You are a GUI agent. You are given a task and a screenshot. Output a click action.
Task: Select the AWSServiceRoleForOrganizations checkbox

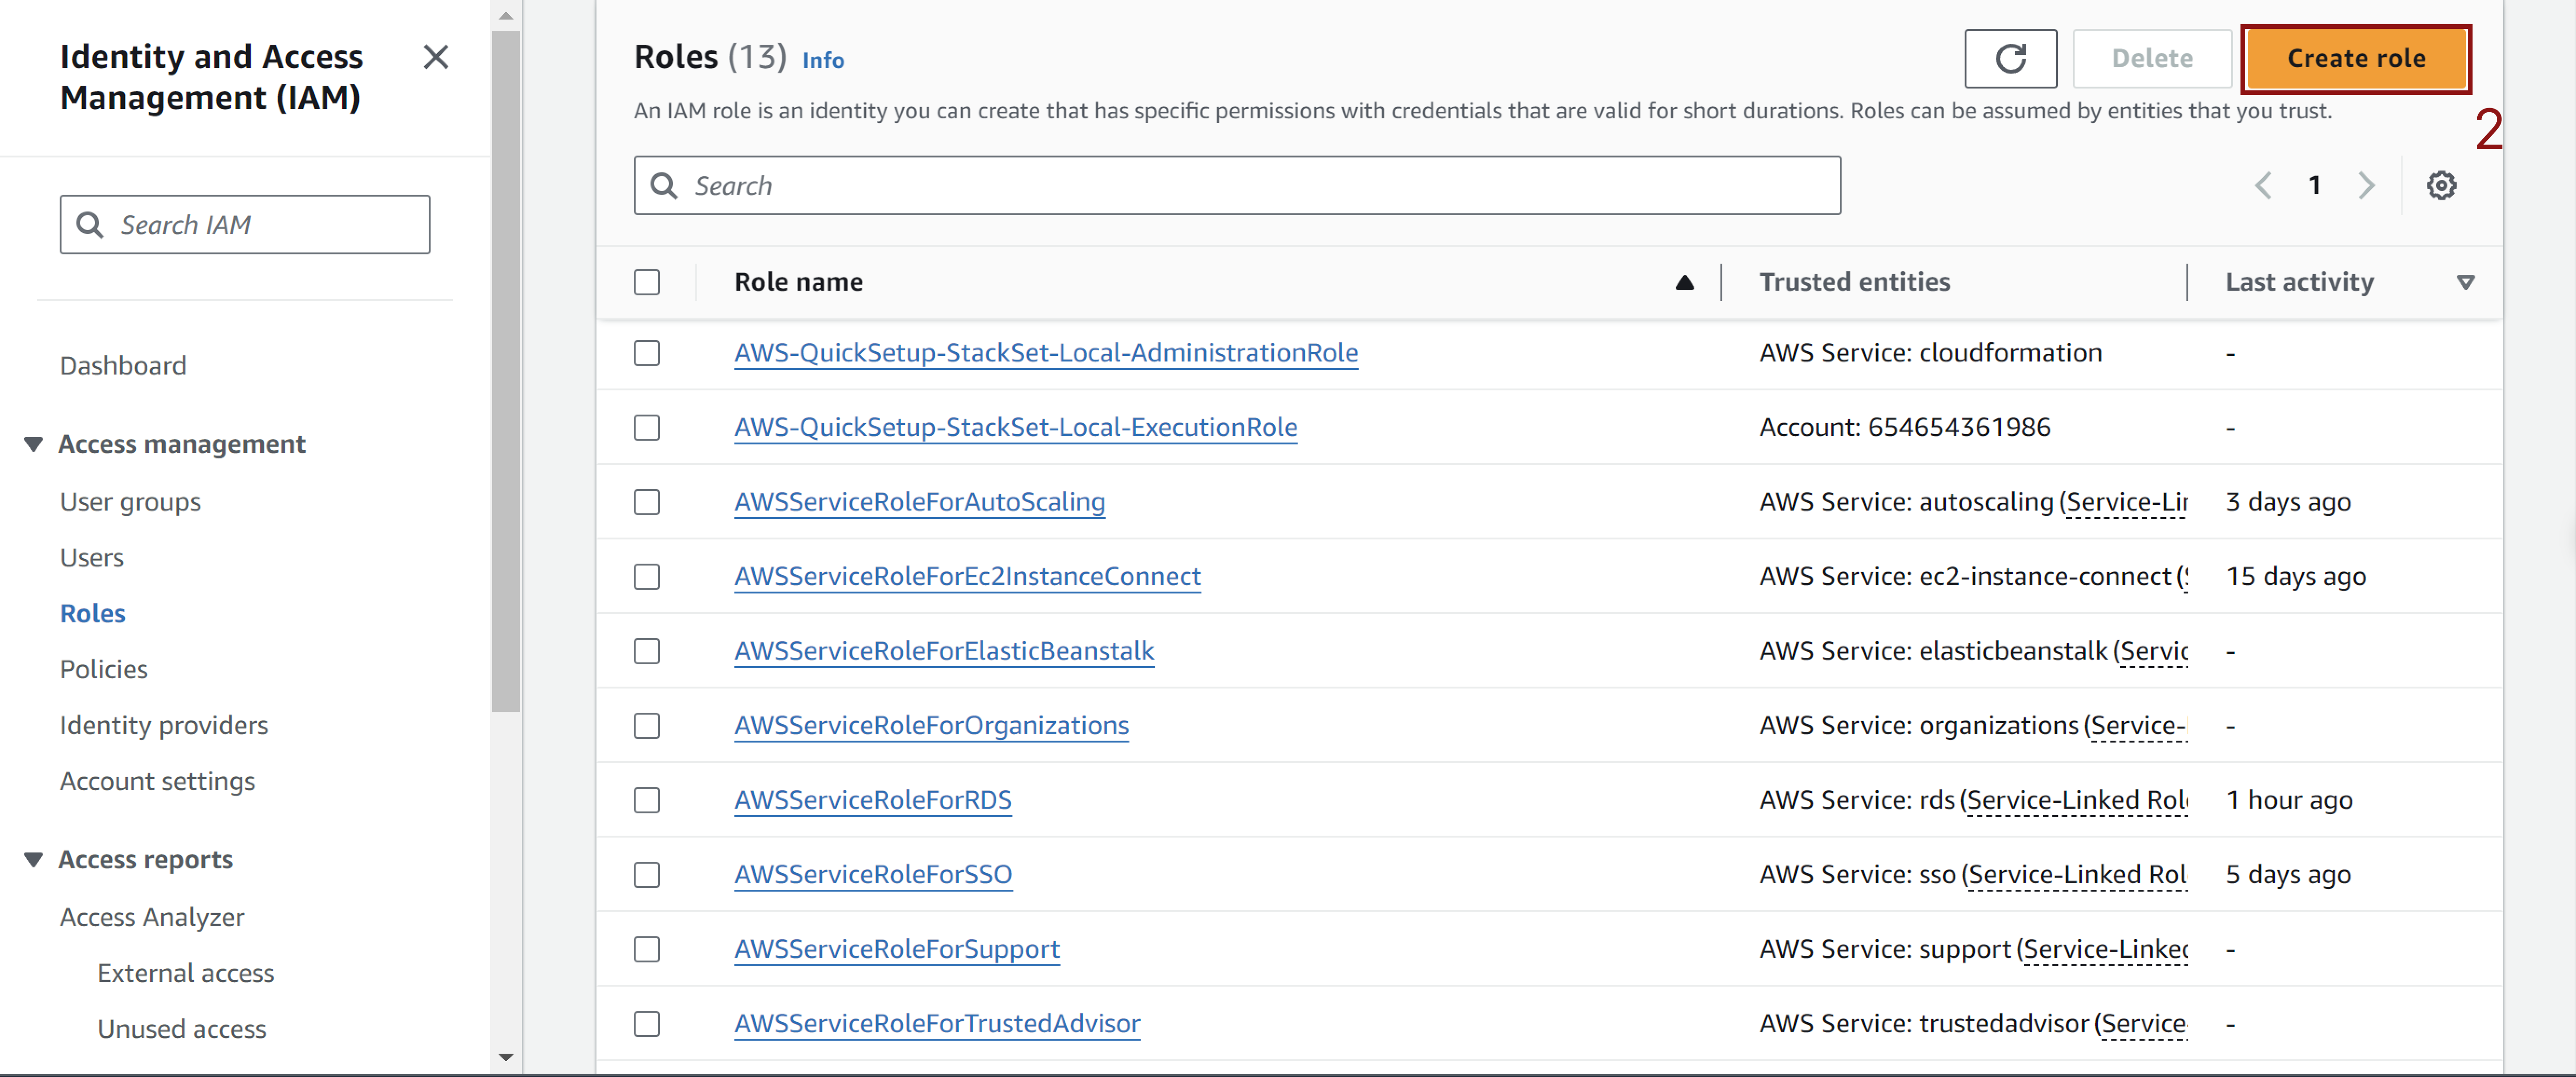tap(647, 726)
